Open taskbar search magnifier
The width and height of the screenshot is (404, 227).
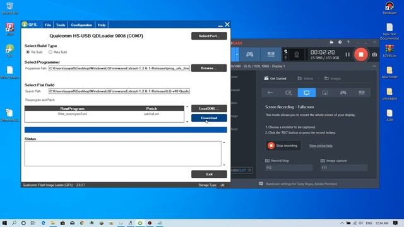pos(14,223)
